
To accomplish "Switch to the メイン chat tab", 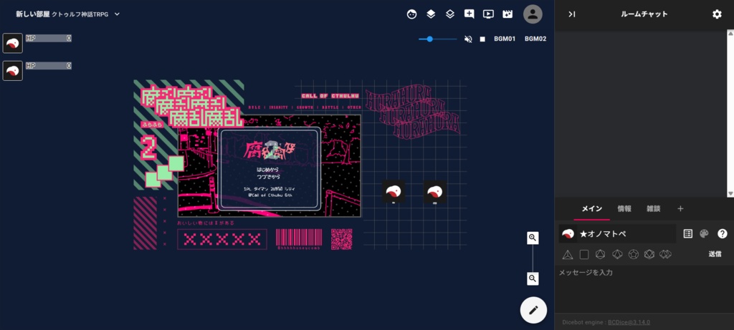I will click(x=591, y=208).
